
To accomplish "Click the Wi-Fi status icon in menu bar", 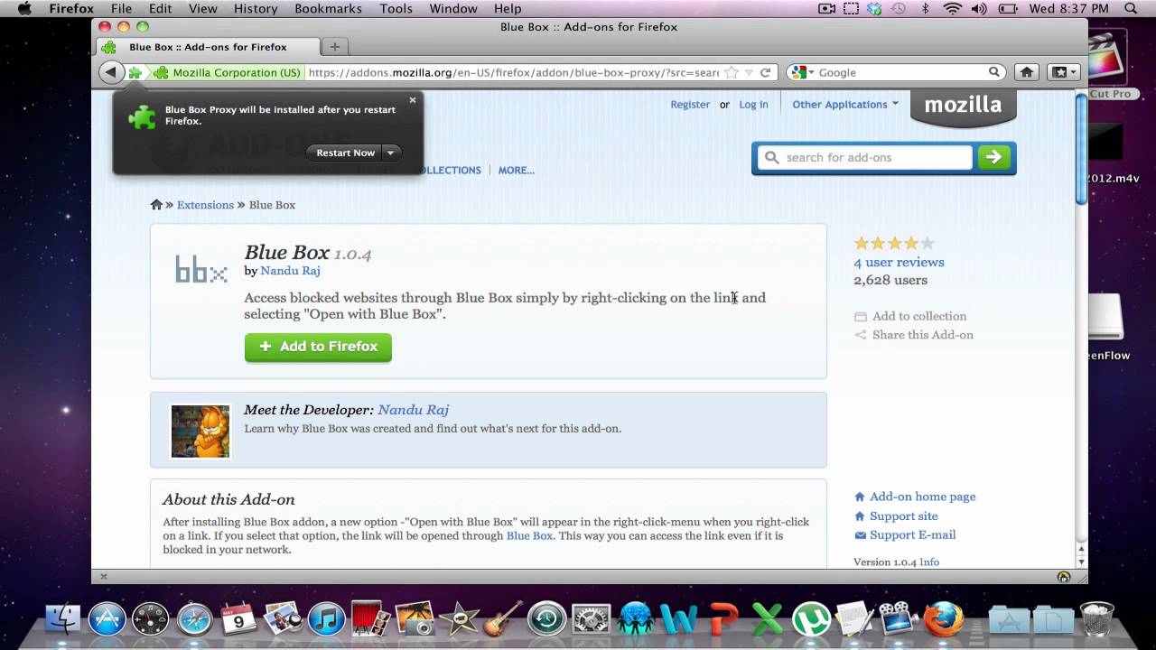I will [x=952, y=9].
